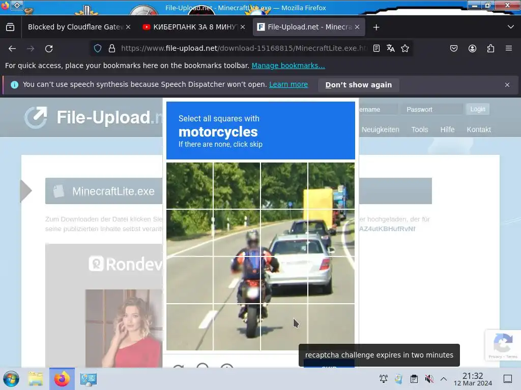Show site security info via the padlock
This screenshot has width=521, height=390.
[112, 48]
